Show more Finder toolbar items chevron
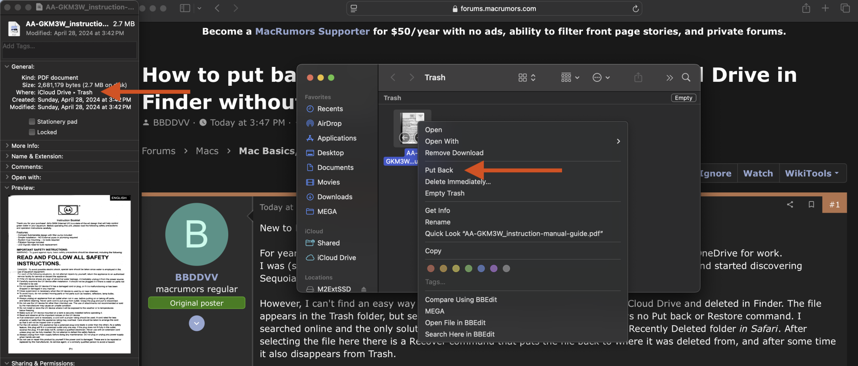Viewport: 858px width, 366px height. (x=669, y=78)
